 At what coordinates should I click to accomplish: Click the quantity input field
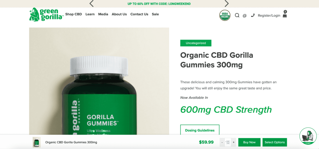point(228,142)
